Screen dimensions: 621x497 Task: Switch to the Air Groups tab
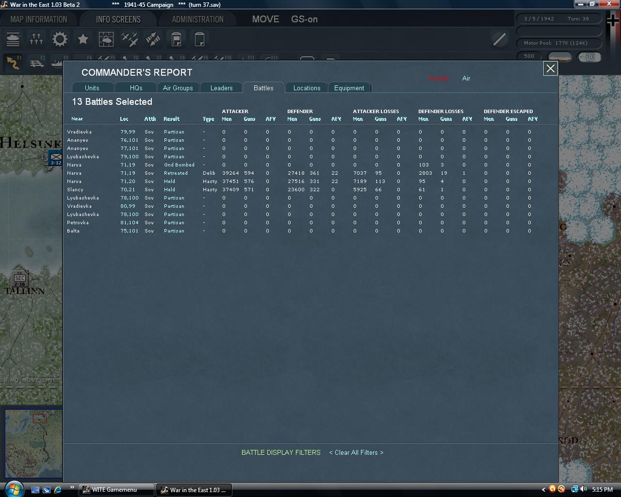[x=178, y=88]
